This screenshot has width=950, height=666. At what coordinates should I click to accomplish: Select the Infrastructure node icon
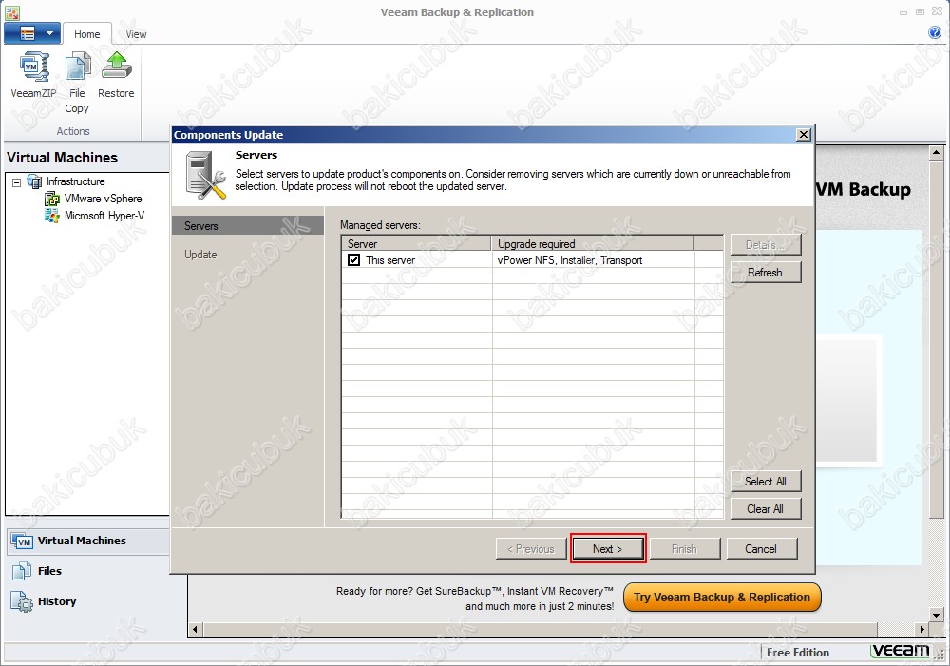coord(34,181)
